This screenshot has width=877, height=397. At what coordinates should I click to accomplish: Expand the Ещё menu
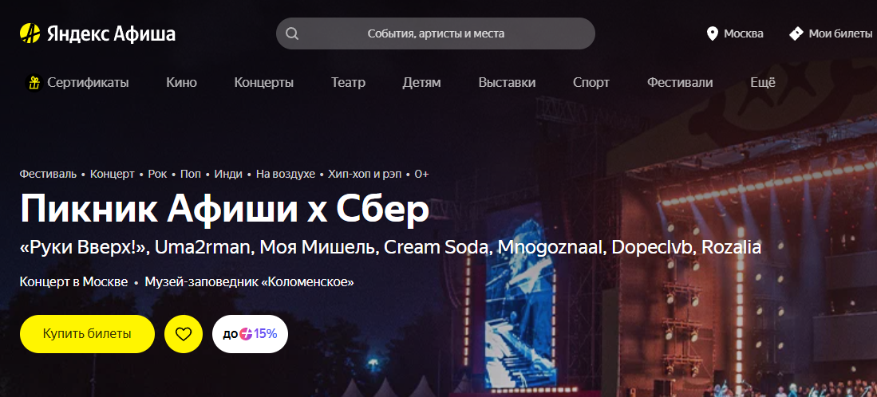[763, 83]
